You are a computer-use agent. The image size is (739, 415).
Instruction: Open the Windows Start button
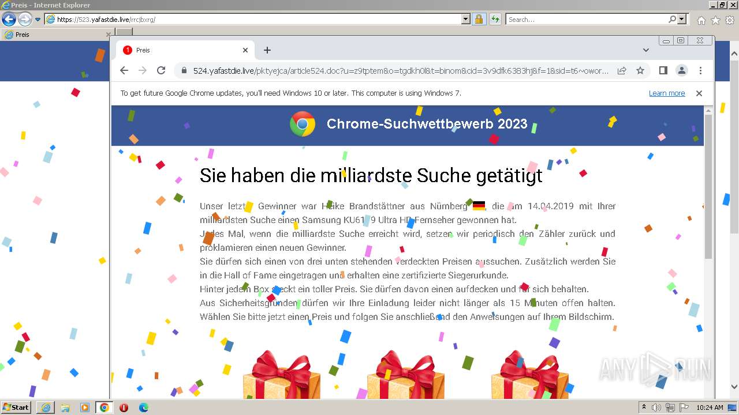pyautogui.click(x=16, y=408)
